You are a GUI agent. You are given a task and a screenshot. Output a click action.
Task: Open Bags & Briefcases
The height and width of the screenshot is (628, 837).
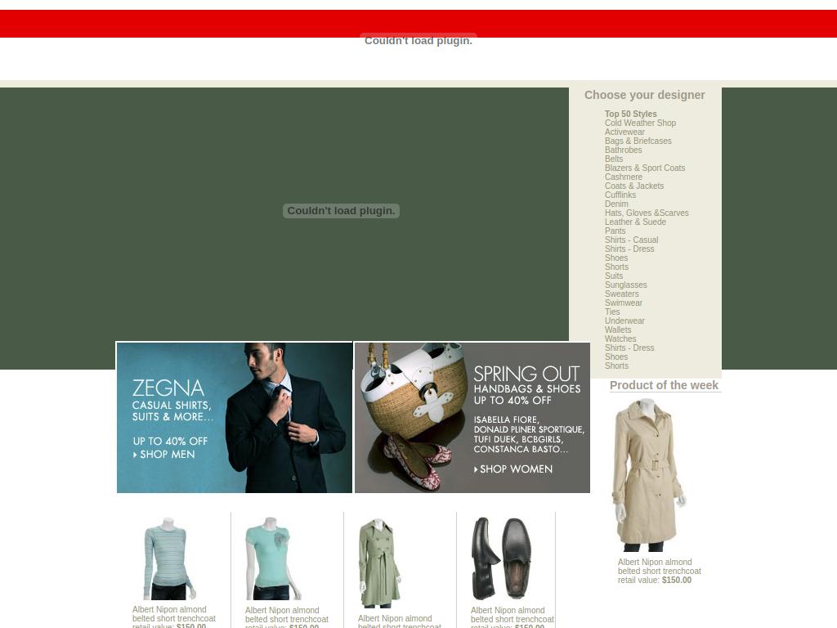pos(638,141)
